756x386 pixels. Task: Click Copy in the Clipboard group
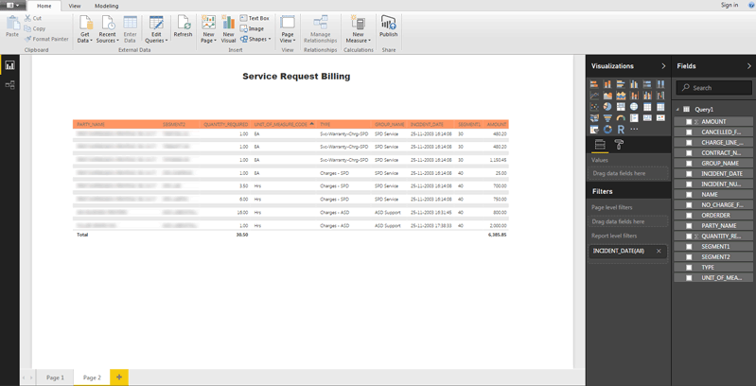pos(35,29)
